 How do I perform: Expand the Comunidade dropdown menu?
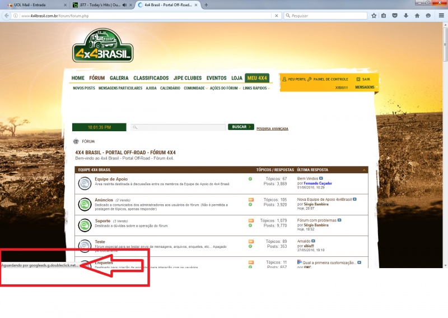[195, 88]
